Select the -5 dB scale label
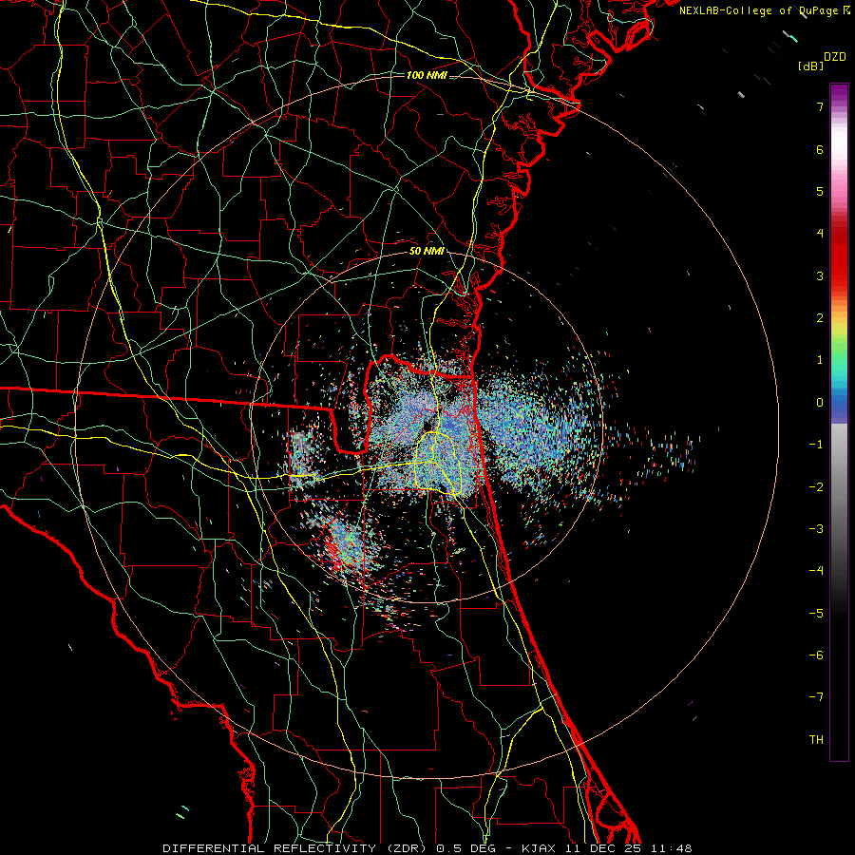The image size is (855, 855). click(x=816, y=613)
